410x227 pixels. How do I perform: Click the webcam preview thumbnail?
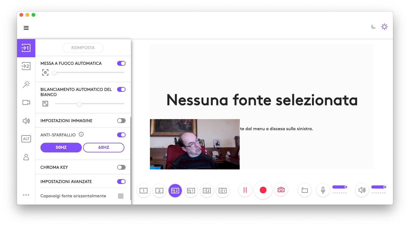pos(195,144)
